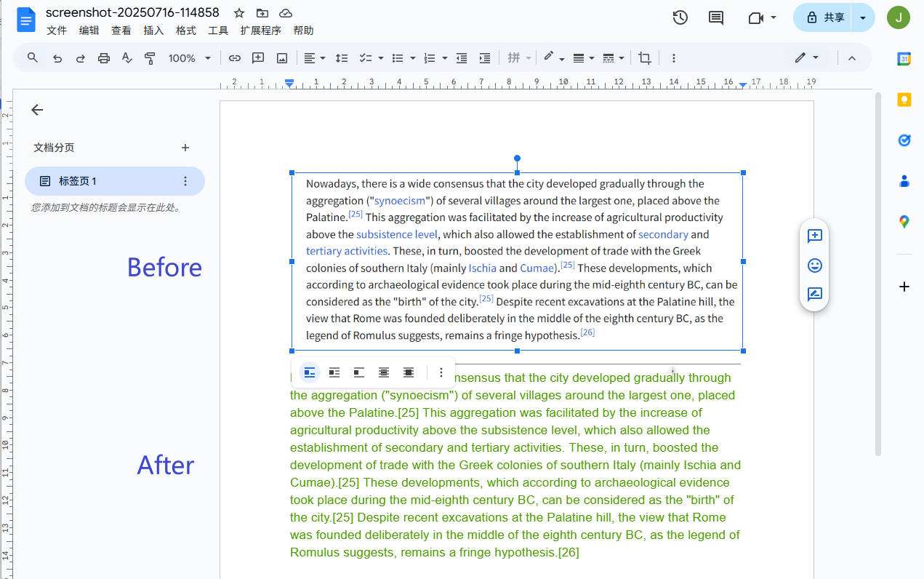Set the image to in line
The image size is (924, 579).
pyautogui.click(x=310, y=372)
